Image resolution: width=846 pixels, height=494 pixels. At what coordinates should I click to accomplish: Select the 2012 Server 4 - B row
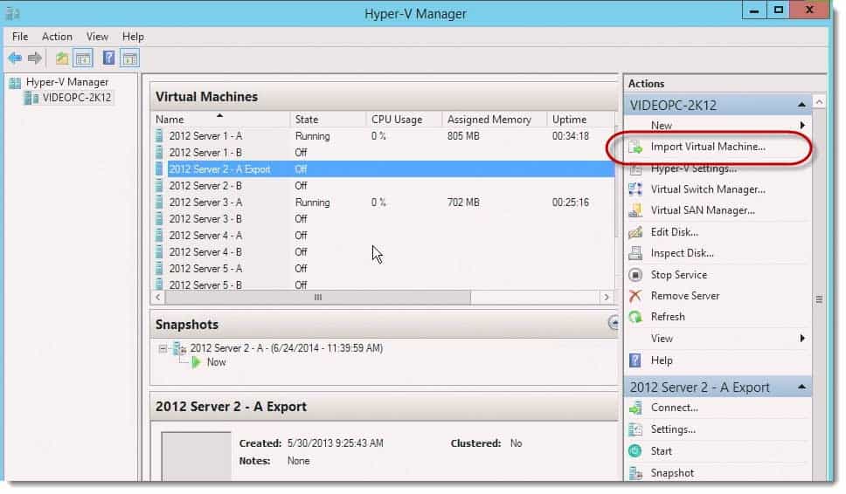pos(383,252)
